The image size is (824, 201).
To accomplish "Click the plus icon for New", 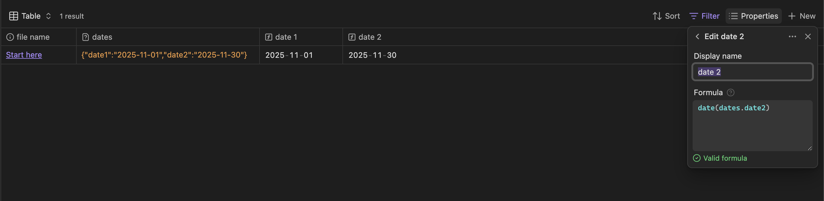I will coord(792,16).
